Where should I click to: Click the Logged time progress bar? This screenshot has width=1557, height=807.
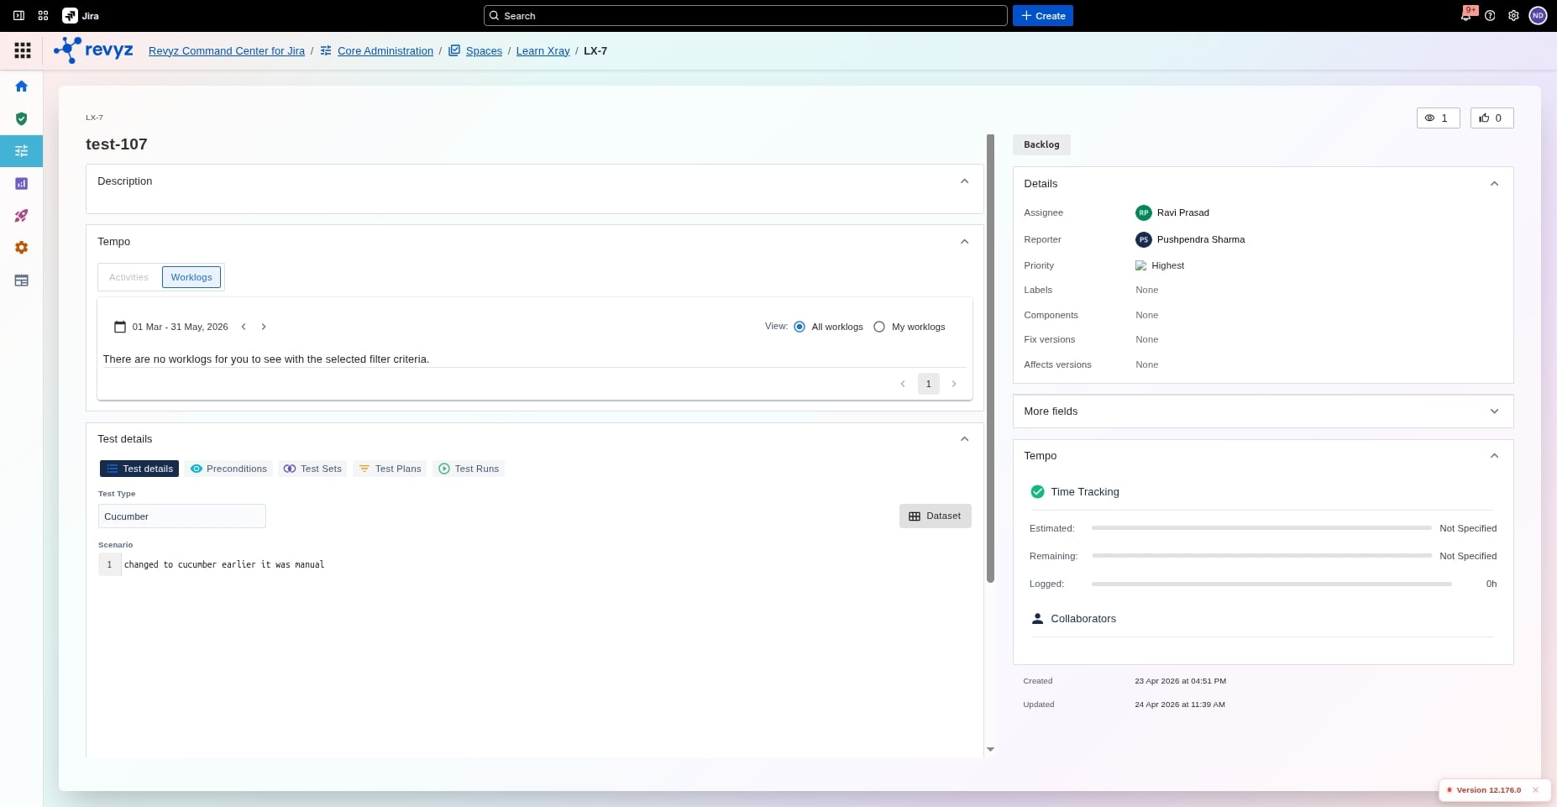(x=1271, y=584)
